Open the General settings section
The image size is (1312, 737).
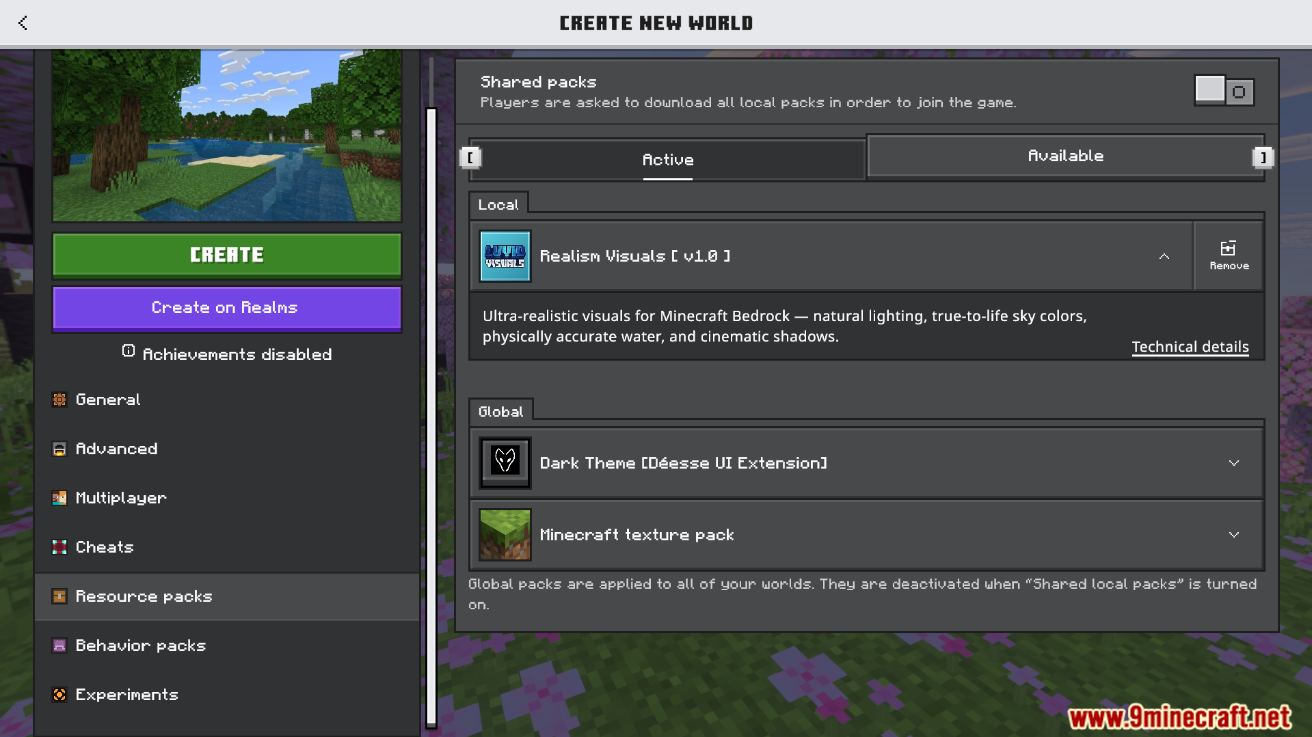[x=227, y=400]
